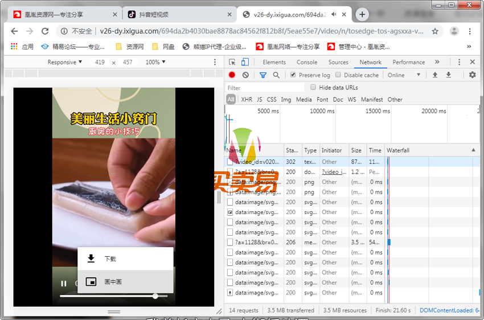The height and width of the screenshot is (320, 484).
Task: Filter requests by XHR
Action: pyautogui.click(x=247, y=100)
